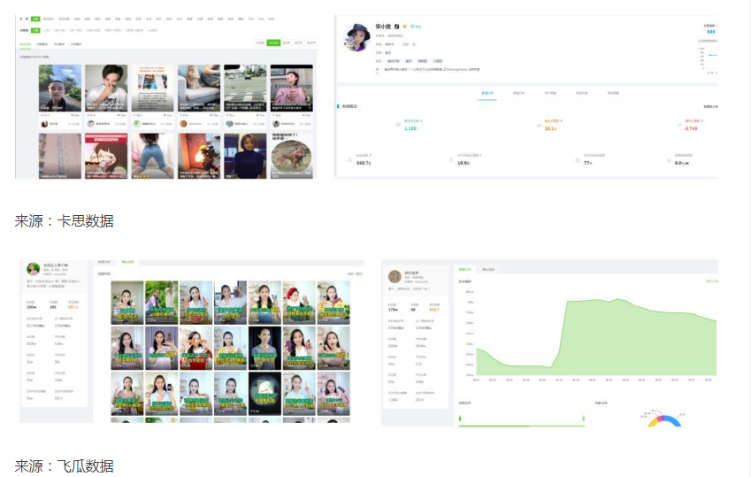
Task: Click the profile name 宋小雅
Action: 383,27
